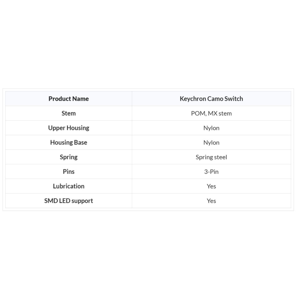Click the Lubrication row label
Image resolution: width=298 pixels, height=298 pixels.
coord(69,186)
